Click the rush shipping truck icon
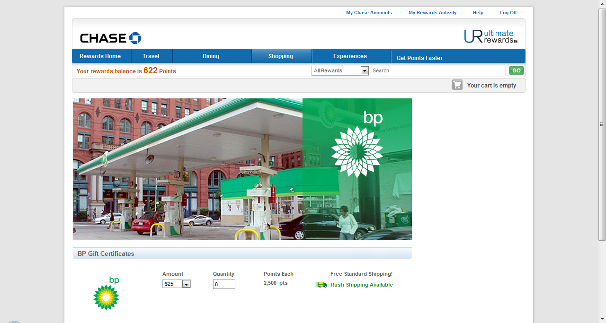The height and width of the screenshot is (323, 606). [x=322, y=285]
